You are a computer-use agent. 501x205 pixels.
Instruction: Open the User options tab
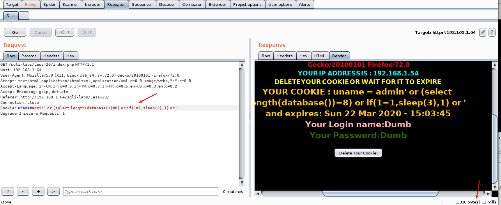tap(280, 4)
